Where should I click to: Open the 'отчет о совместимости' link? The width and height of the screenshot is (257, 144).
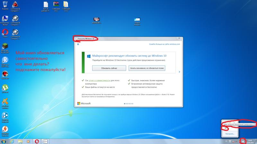[x=100, y=81]
